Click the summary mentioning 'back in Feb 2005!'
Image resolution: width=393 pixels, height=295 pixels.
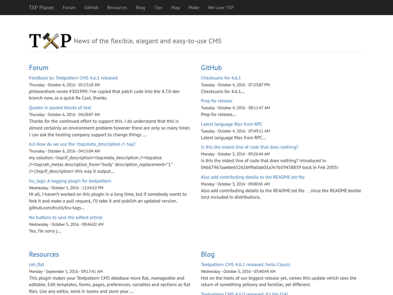tap(269, 164)
